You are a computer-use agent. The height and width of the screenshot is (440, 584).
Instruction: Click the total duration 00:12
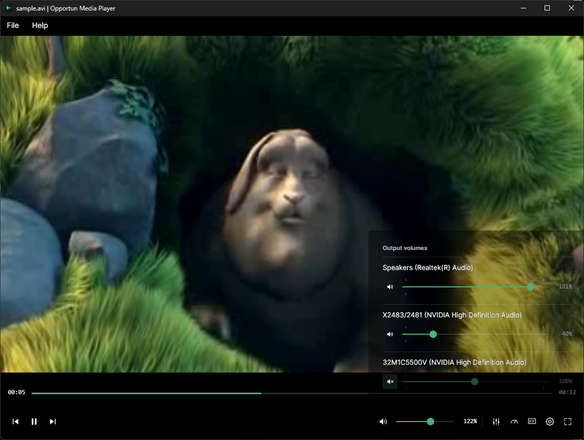567,392
